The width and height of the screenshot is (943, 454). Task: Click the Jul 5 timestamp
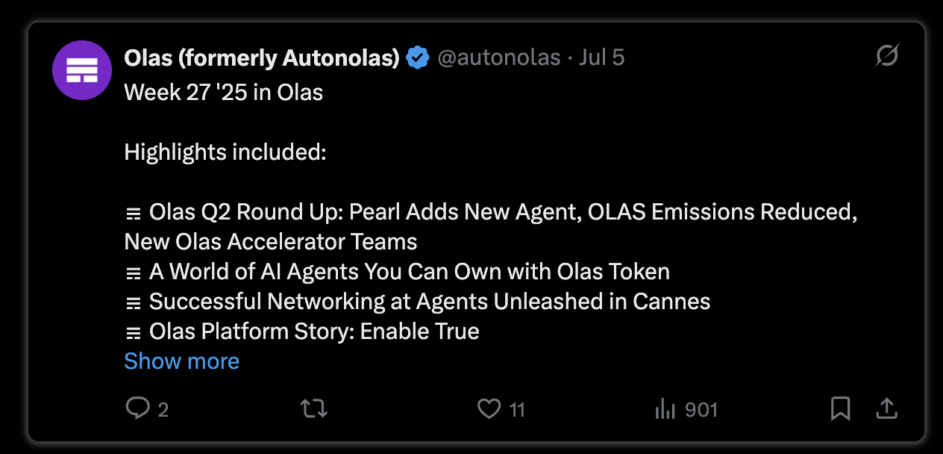[602, 57]
